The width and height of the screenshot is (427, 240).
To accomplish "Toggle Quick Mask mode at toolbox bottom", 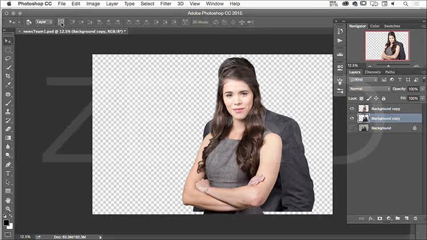I will [x=8, y=234].
